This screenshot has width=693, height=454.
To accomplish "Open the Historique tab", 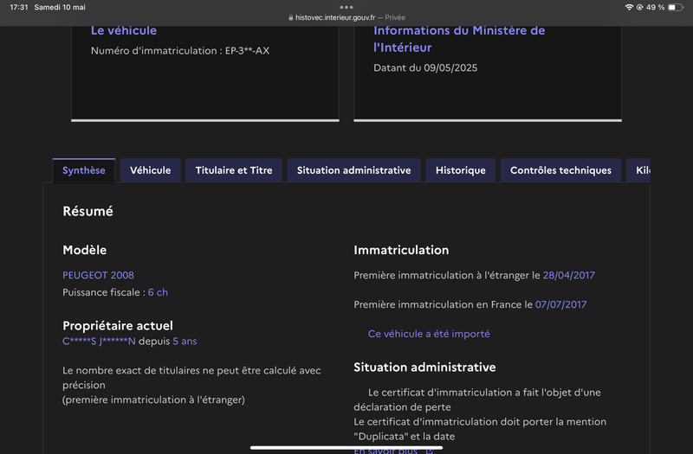I will (x=461, y=170).
